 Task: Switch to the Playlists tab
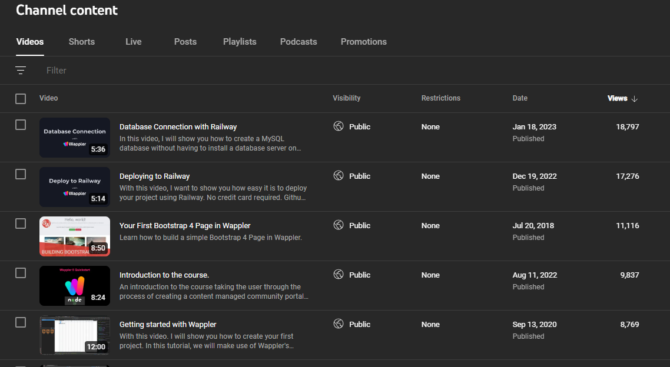click(240, 42)
